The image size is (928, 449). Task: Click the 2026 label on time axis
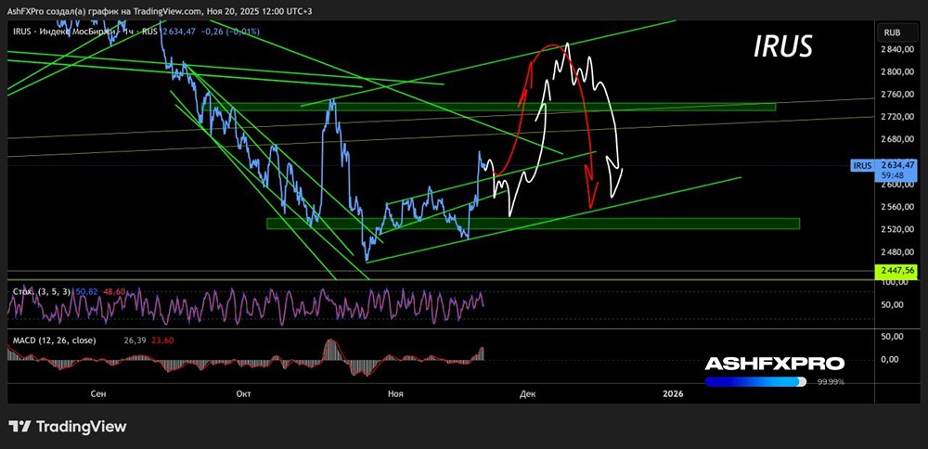tap(673, 393)
